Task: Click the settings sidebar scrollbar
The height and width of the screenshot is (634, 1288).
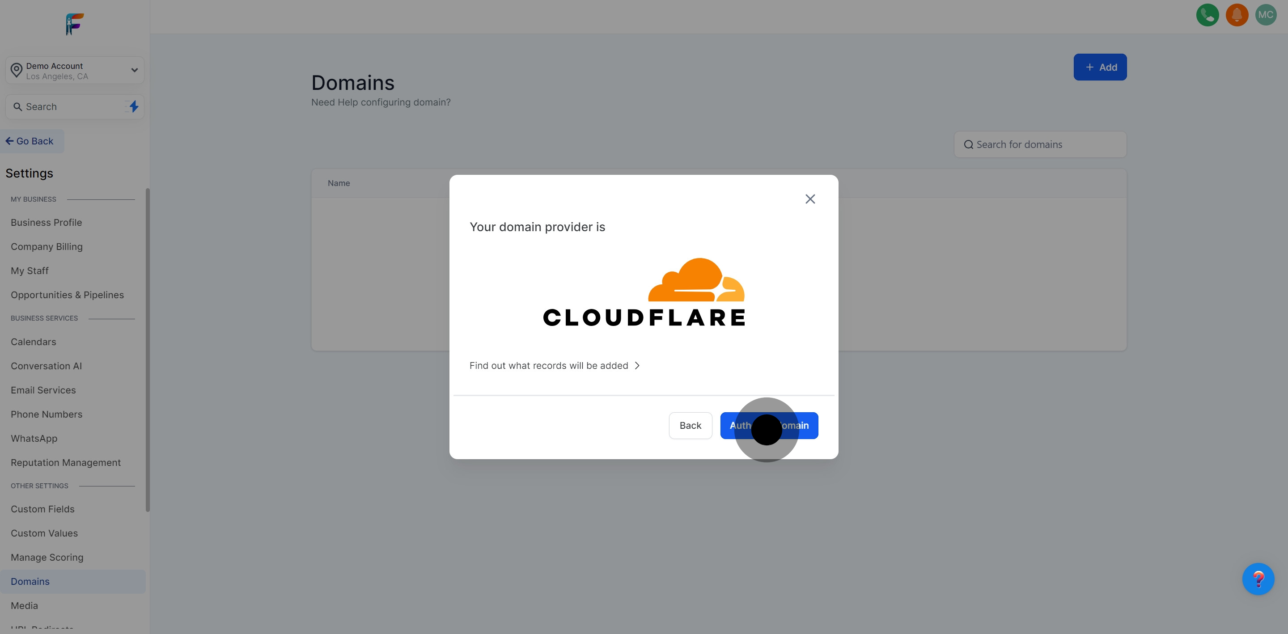Action: [x=148, y=350]
